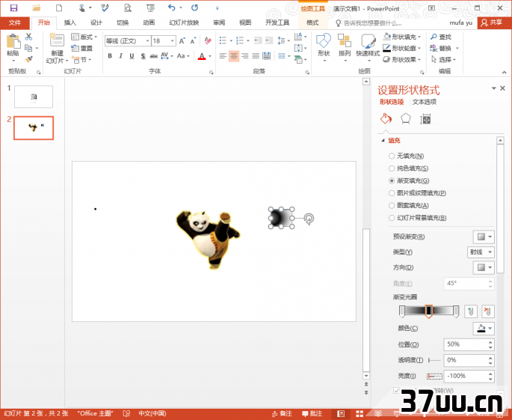Switch to the 幻灯片放映 Slide Show tab
The width and height of the screenshot is (512, 420).
pos(184,22)
